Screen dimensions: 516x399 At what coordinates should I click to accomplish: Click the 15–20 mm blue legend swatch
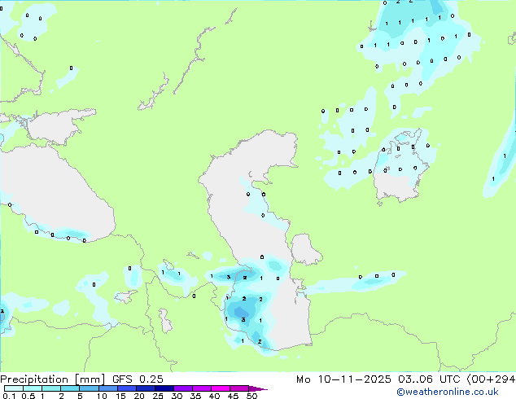(127, 388)
